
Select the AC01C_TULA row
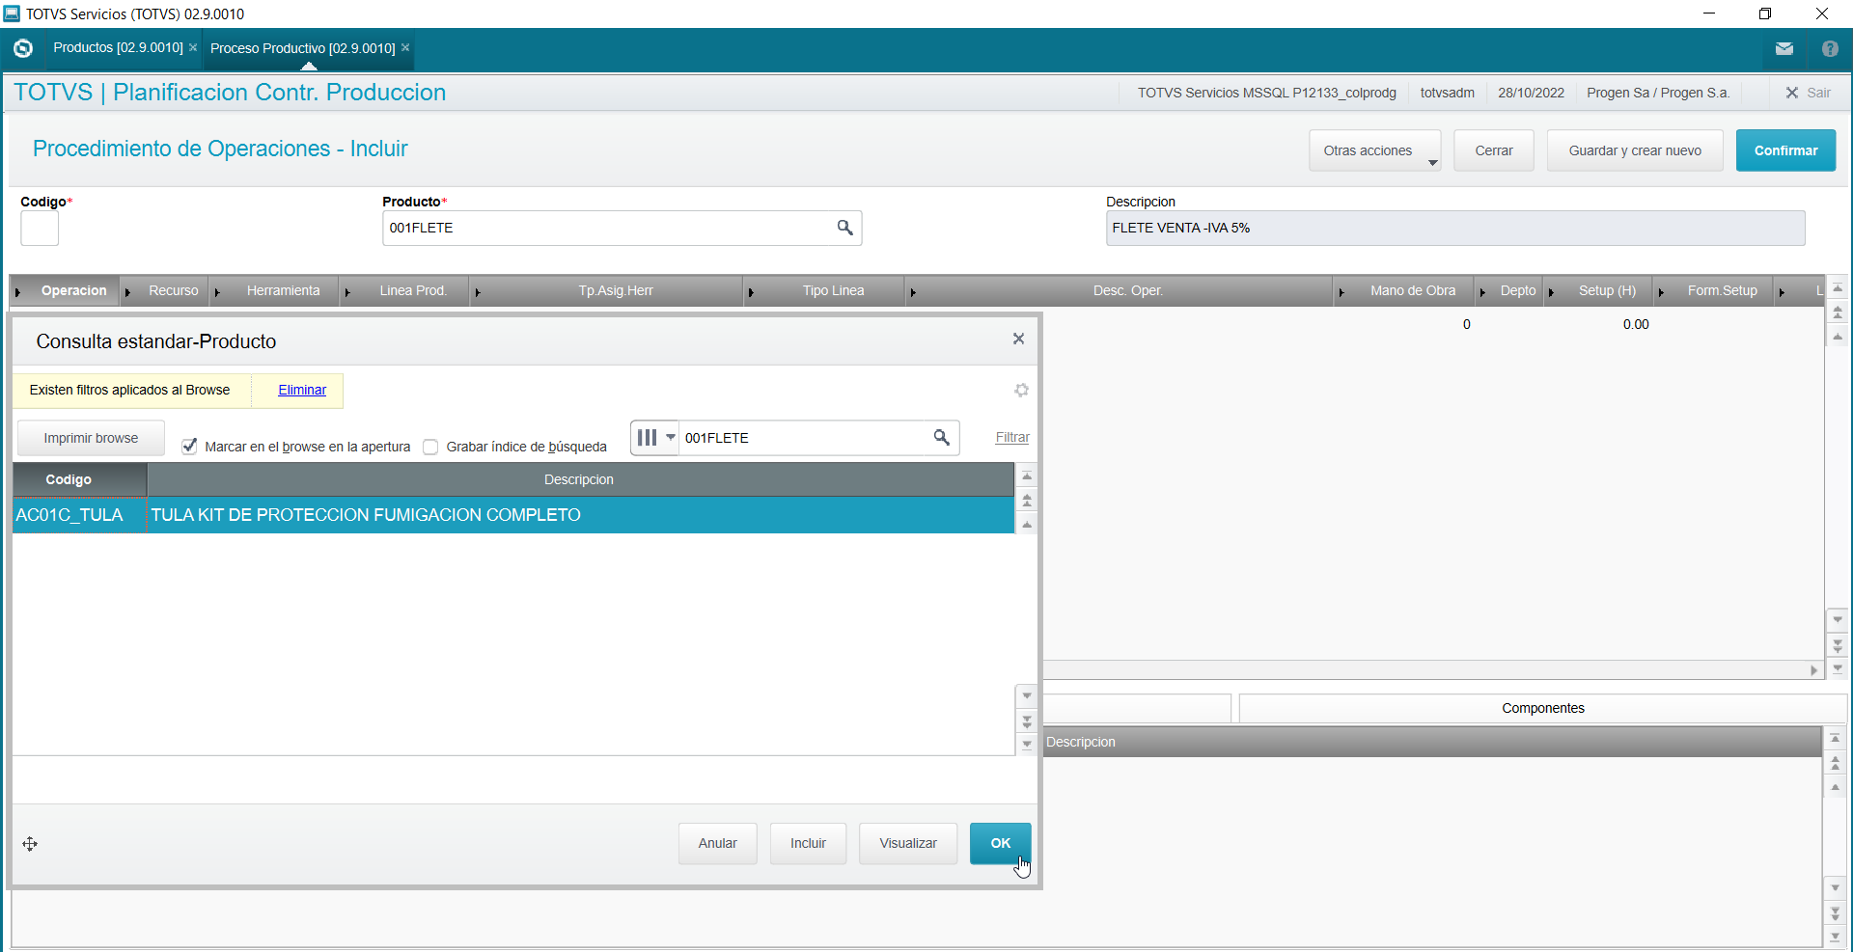[x=513, y=515]
